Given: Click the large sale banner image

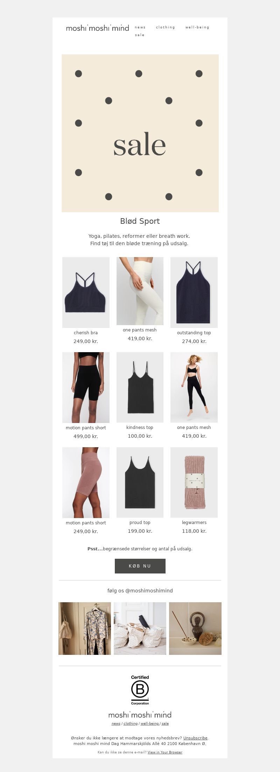Looking at the screenshot, I should point(140,133).
